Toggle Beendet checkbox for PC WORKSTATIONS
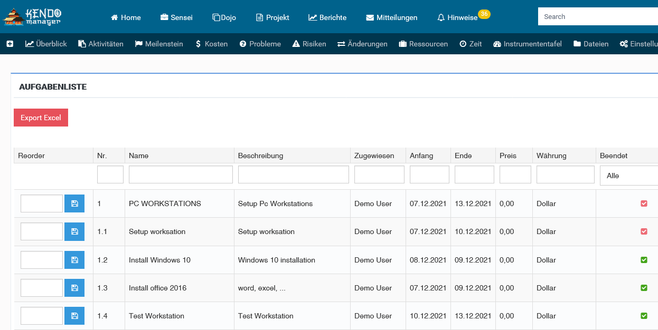Image resolution: width=658 pixels, height=330 pixels. coord(644,203)
